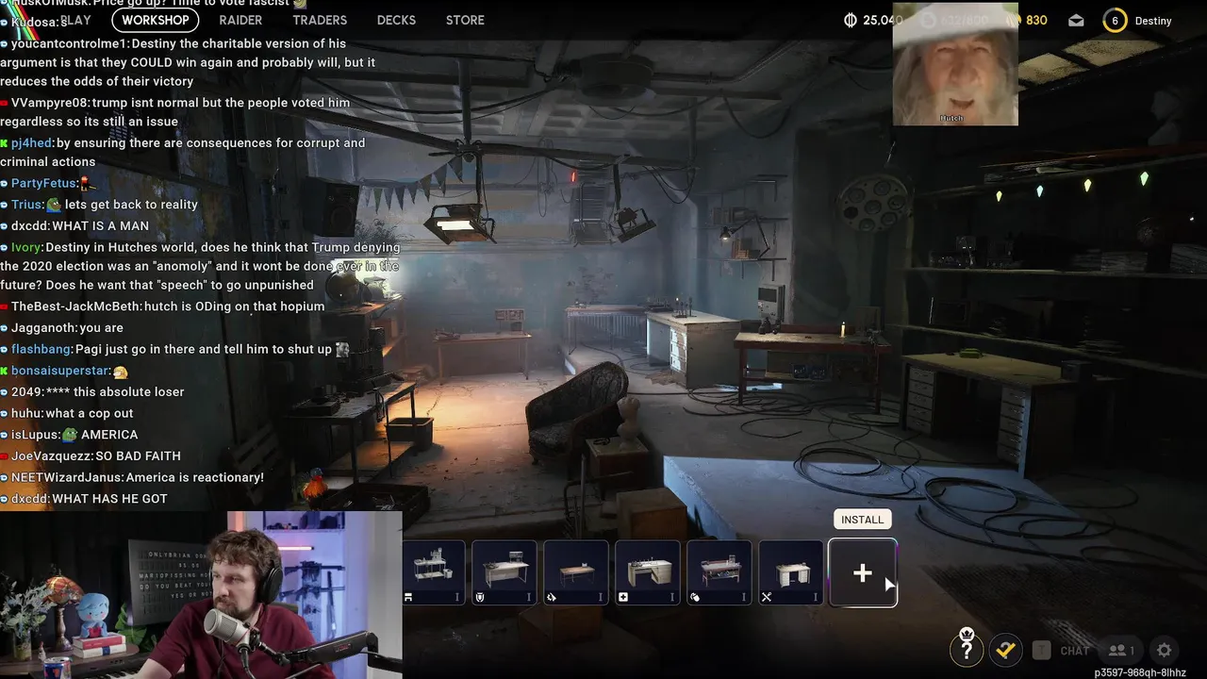
Task: Open the TRADERS tab
Action: (x=320, y=20)
